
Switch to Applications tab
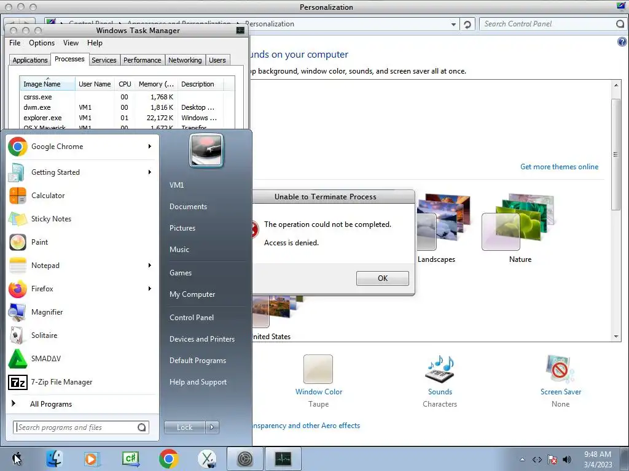29,60
